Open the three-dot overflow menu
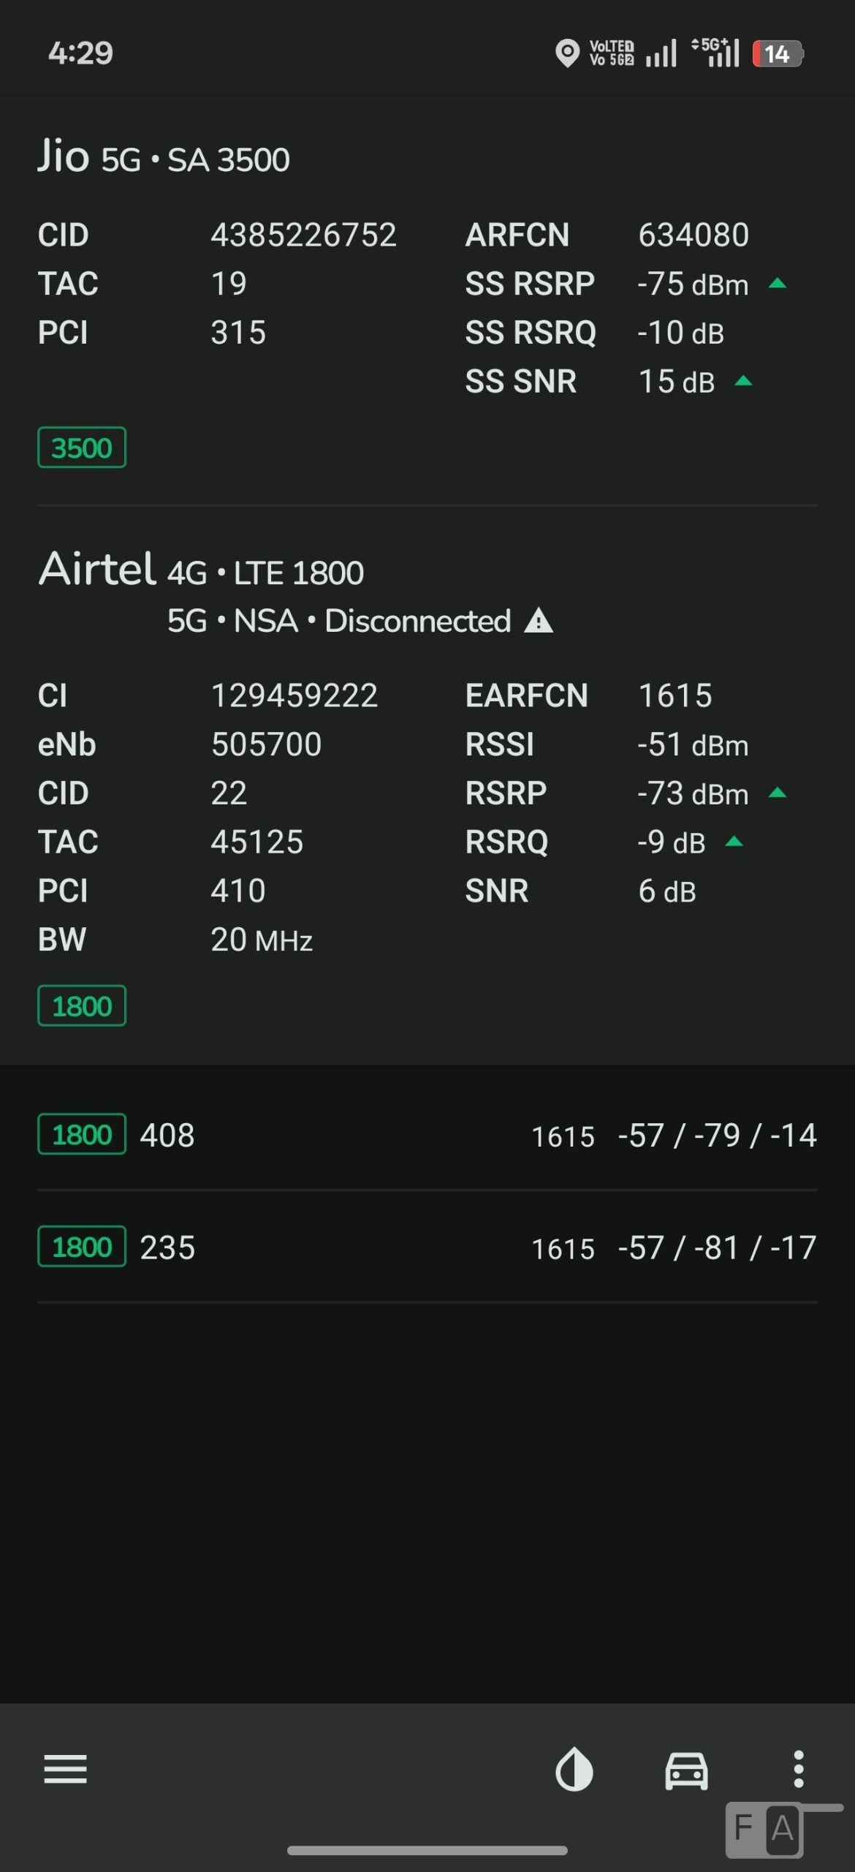 pos(799,1770)
